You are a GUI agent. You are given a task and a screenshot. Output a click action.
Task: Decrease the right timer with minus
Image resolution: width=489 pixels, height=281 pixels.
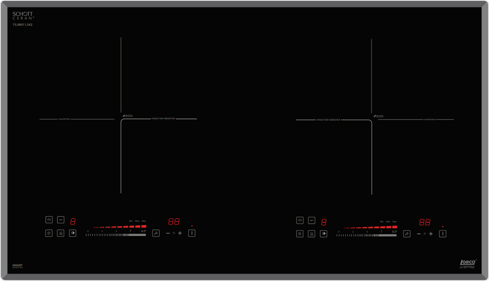pyautogui.click(x=419, y=234)
